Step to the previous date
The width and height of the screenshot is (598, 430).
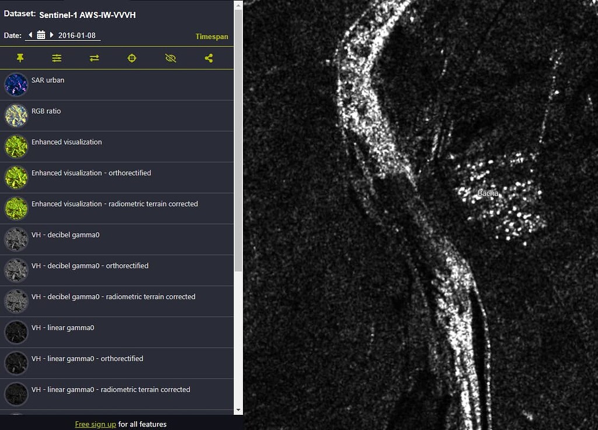click(29, 34)
